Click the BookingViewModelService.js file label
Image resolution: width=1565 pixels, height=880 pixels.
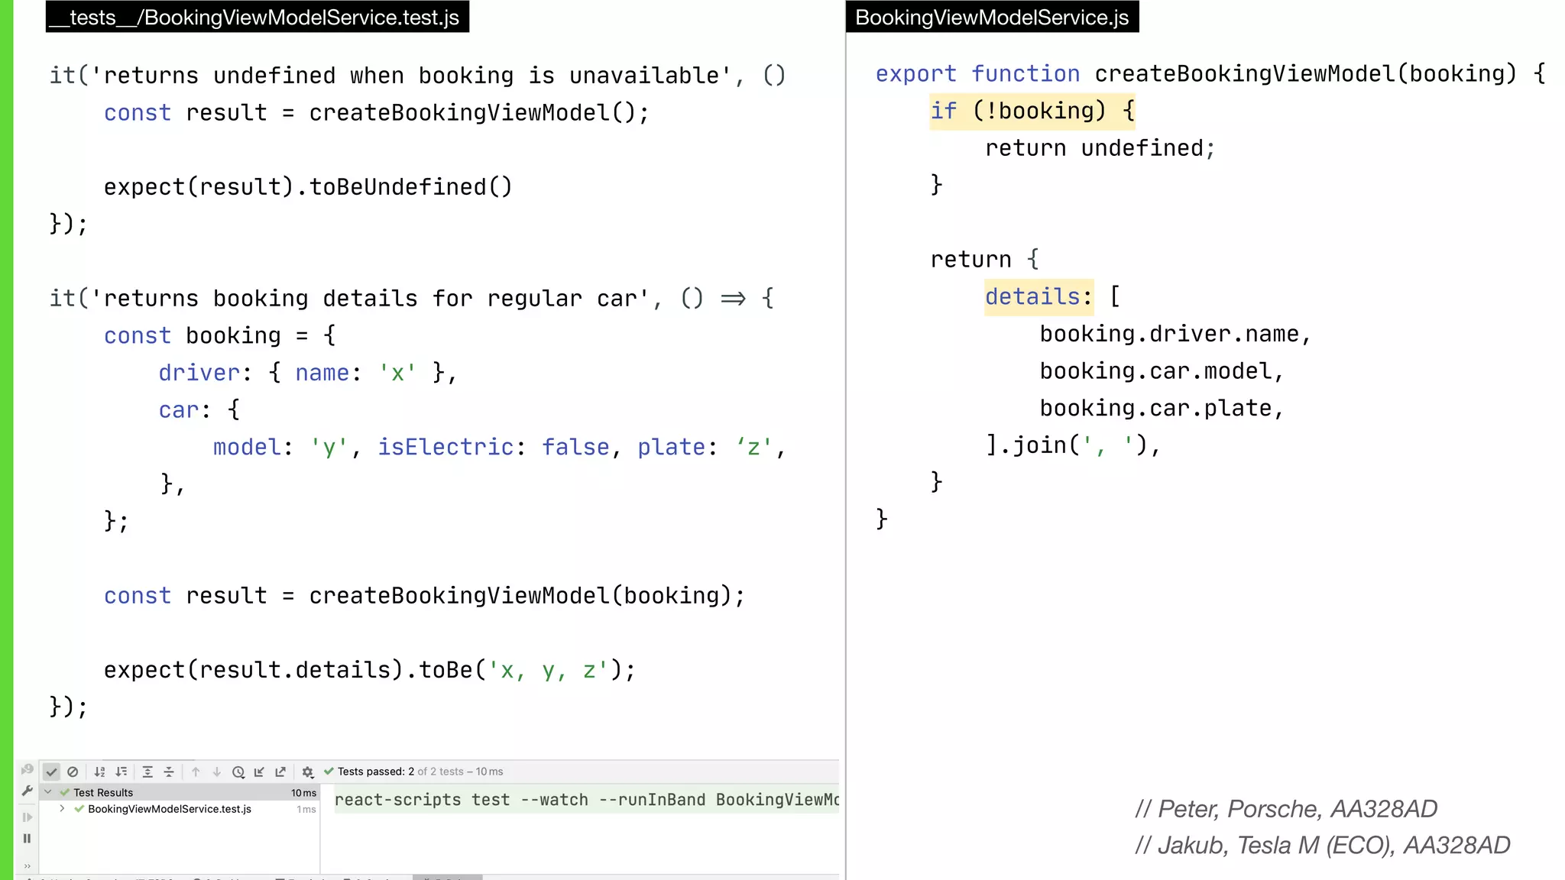992,17
